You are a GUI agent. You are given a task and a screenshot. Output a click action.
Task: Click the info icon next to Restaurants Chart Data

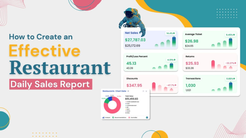point(128,91)
